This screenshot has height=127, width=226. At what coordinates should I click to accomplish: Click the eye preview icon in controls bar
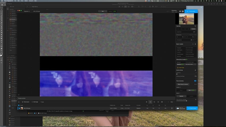(147, 102)
